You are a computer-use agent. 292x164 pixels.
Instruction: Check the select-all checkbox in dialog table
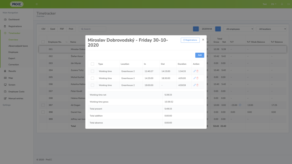tap(92, 64)
